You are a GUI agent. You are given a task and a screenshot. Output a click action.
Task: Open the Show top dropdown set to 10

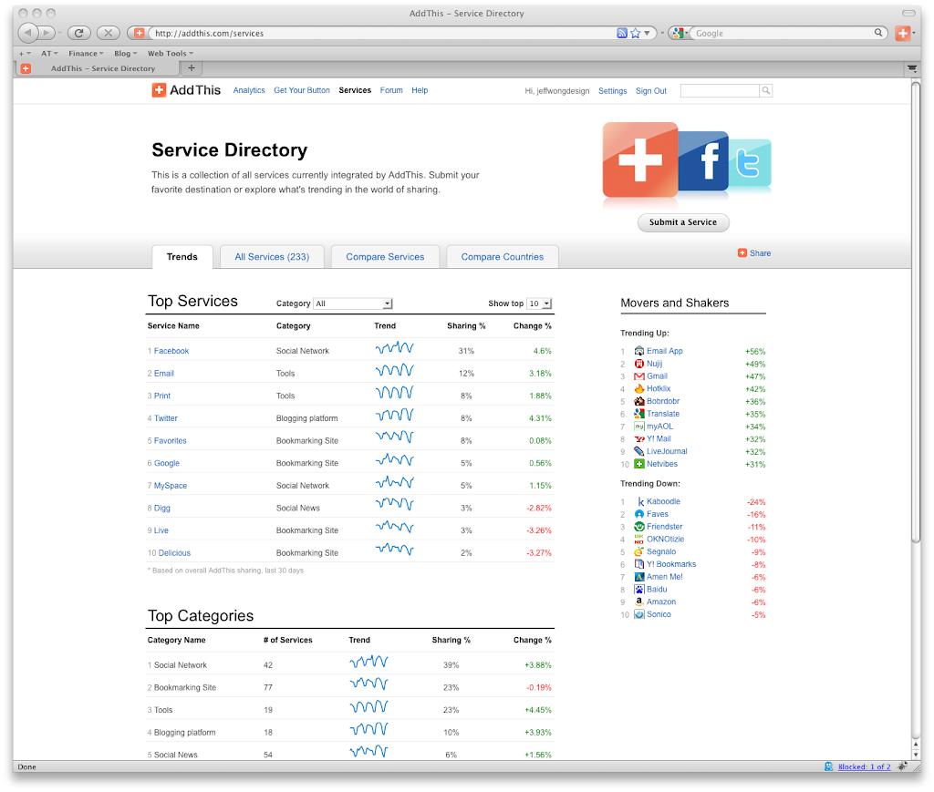coord(539,303)
